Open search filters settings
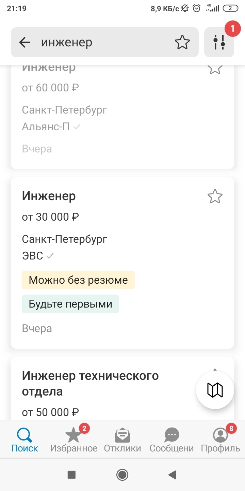Image resolution: width=245 pixels, height=491 pixels. pos(219,42)
